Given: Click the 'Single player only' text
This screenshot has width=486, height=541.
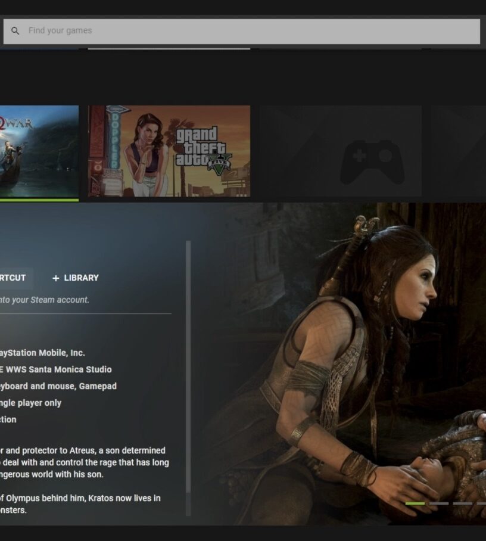Looking at the screenshot, I should [30, 403].
